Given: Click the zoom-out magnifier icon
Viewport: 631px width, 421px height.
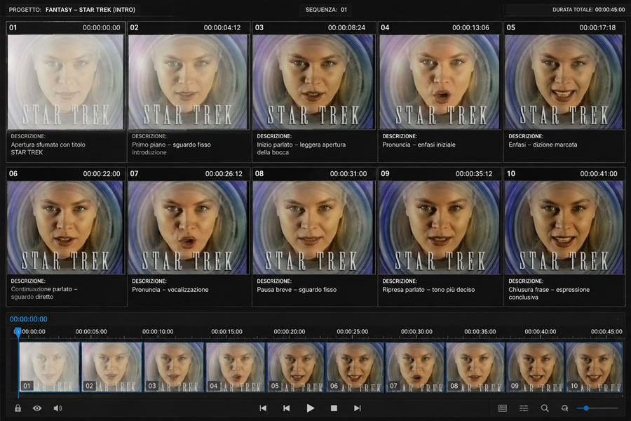Looking at the screenshot, I should pos(565,408).
